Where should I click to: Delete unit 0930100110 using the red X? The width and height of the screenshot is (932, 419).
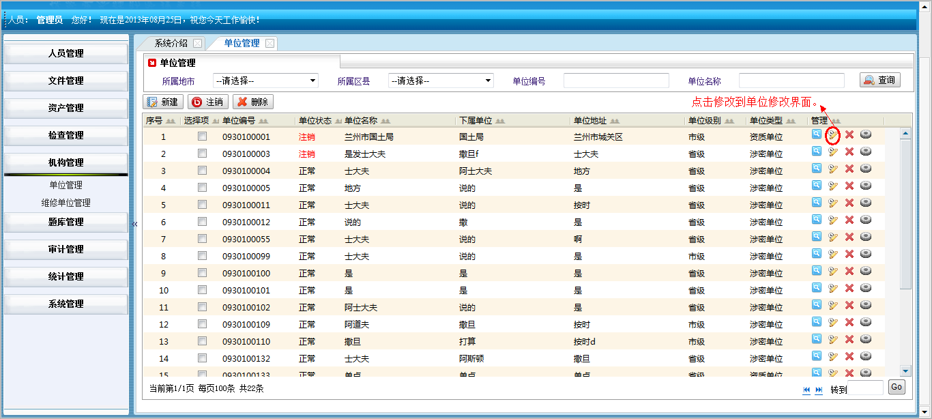pyautogui.click(x=849, y=340)
